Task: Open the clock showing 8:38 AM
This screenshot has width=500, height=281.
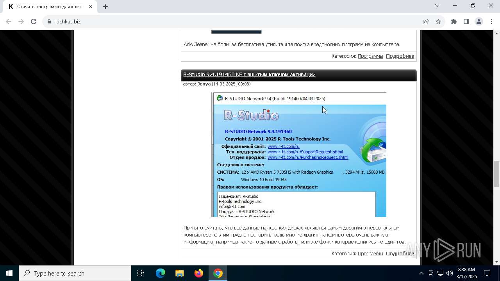Action: [467, 273]
